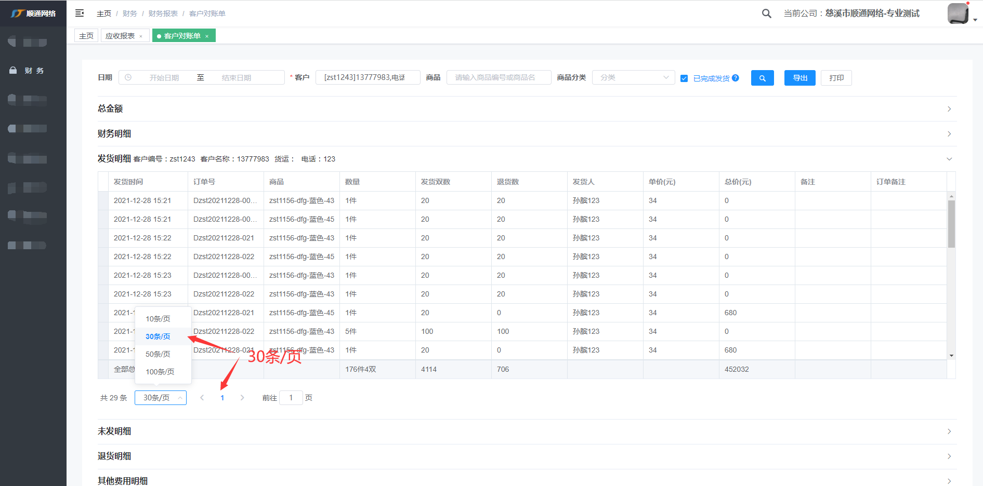Click the 打印 print button

tap(836, 78)
